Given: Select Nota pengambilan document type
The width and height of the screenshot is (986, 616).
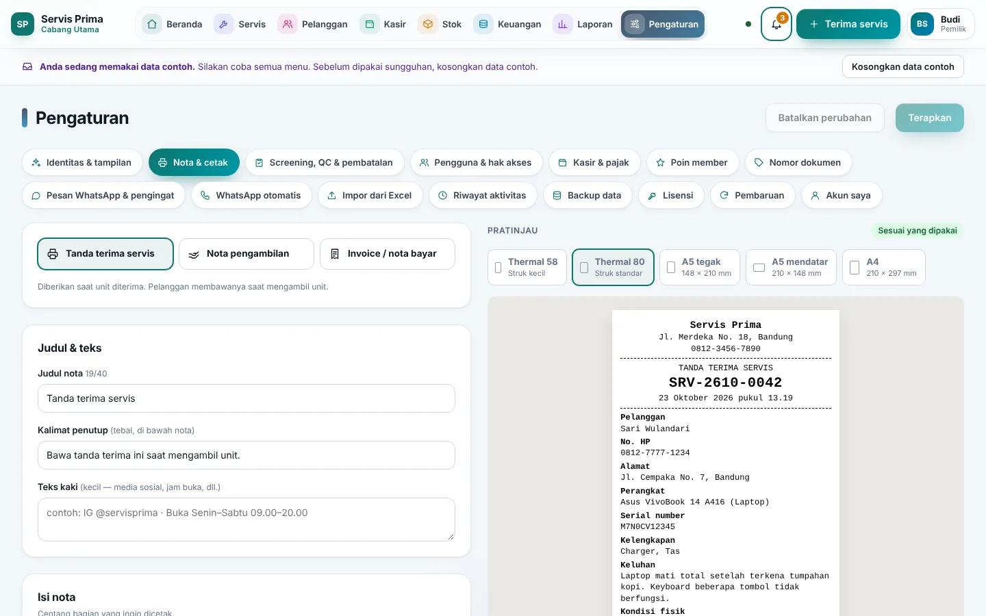Looking at the screenshot, I should click(x=246, y=254).
